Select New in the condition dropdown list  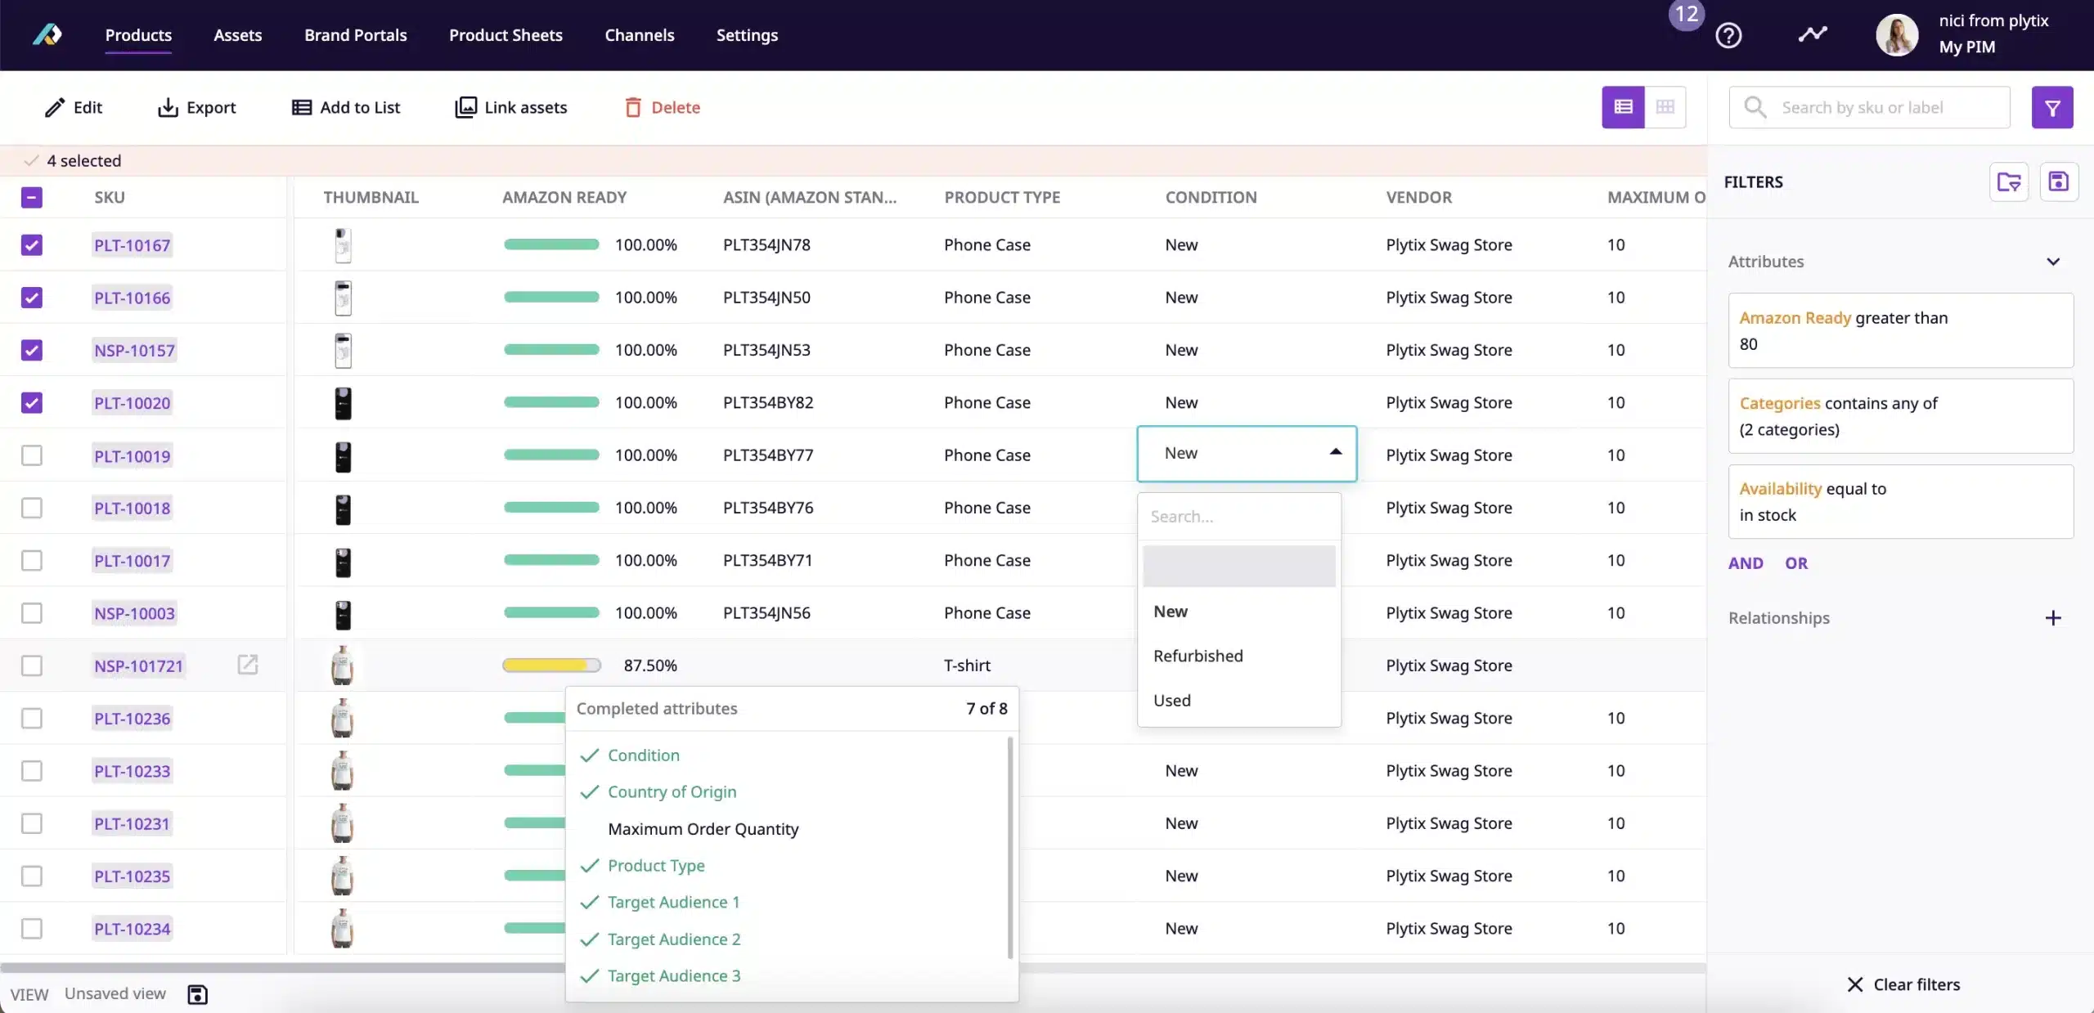click(1239, 612)
